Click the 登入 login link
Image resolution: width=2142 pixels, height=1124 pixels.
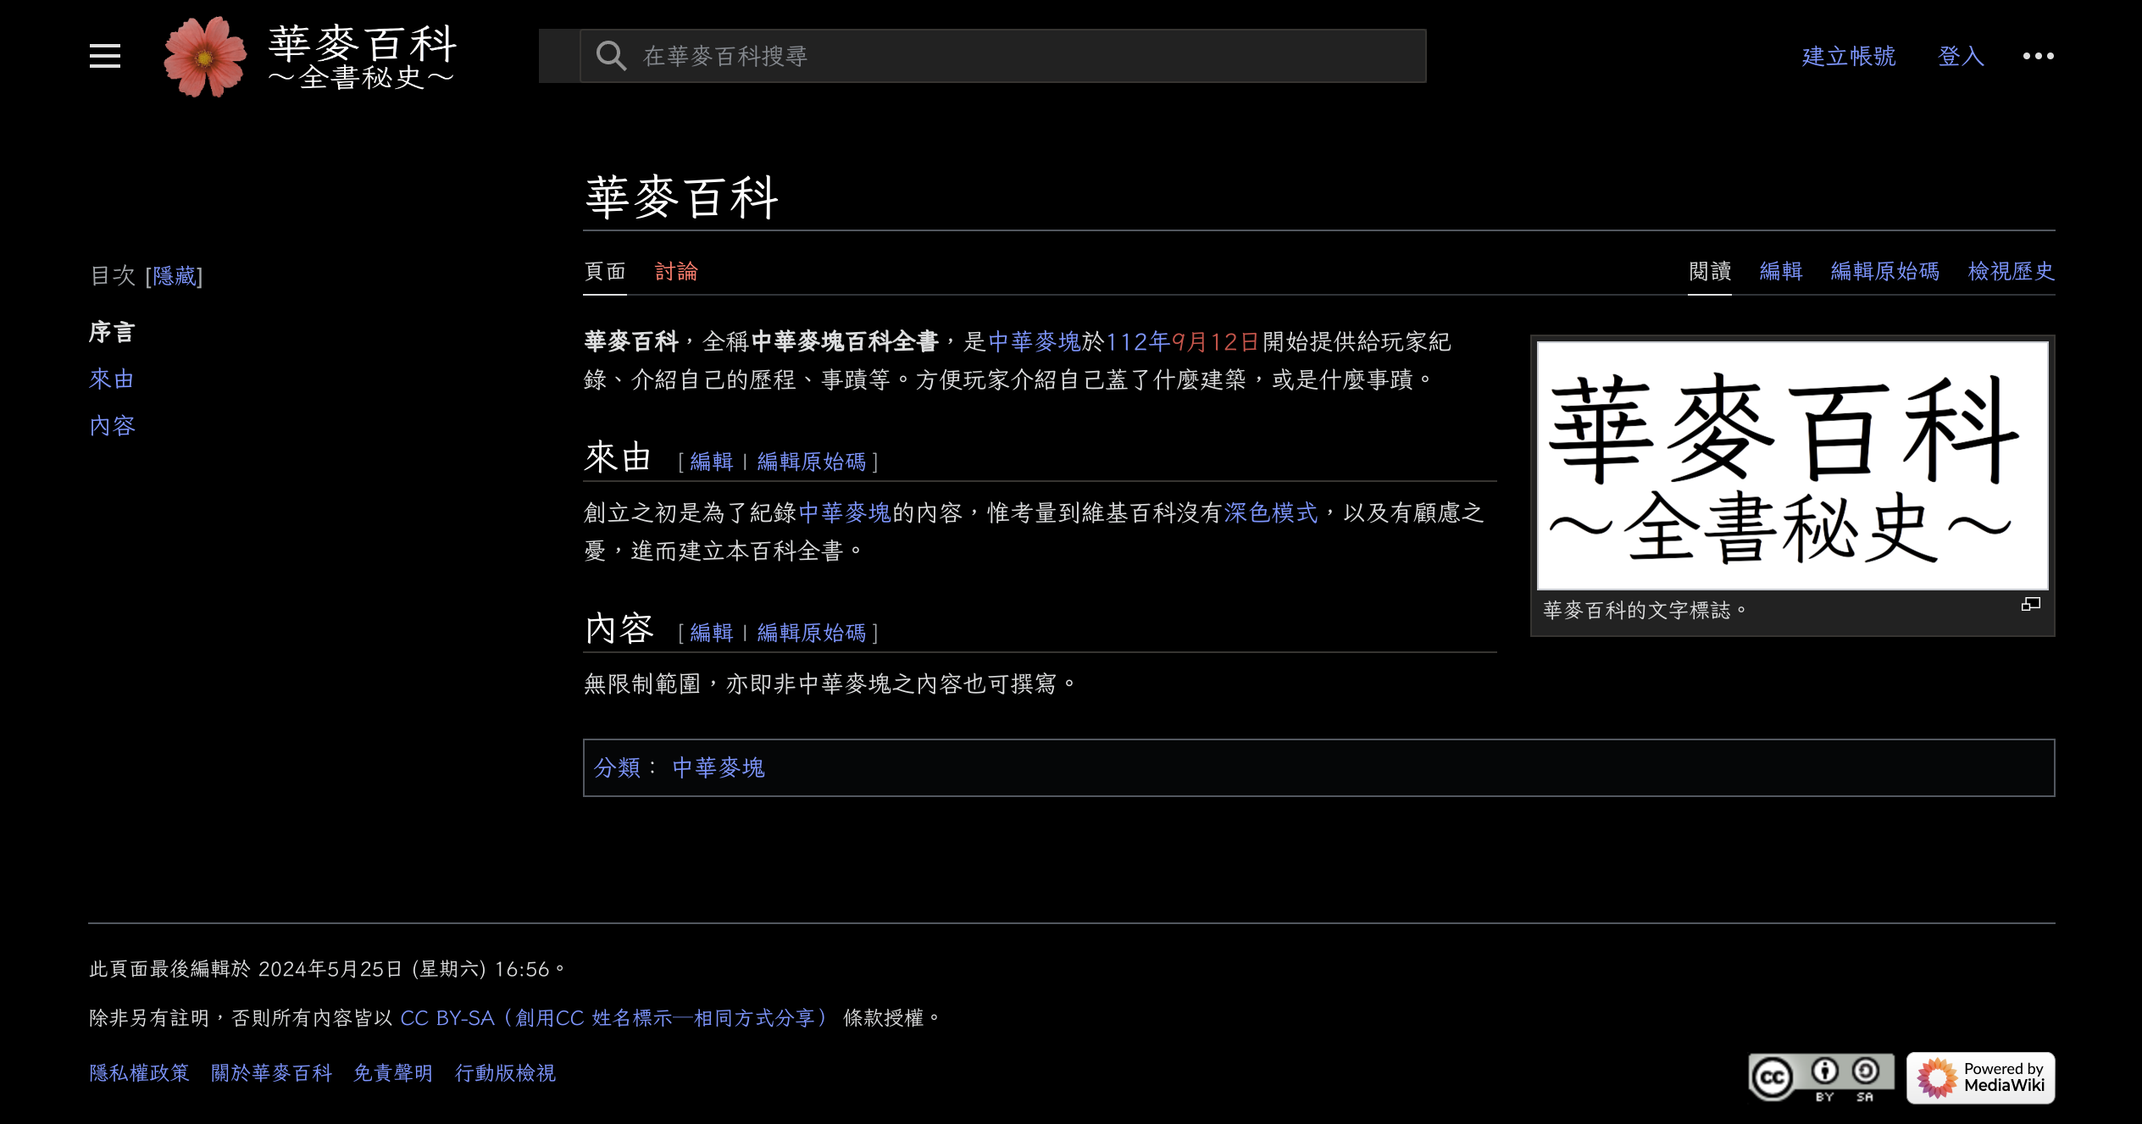(x=1961, y=56)
